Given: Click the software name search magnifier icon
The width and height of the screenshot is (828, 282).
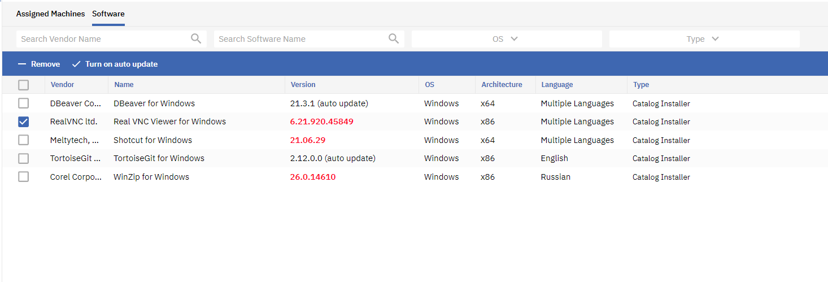Looking at the screenshot, I should click(x=394, y=38).
